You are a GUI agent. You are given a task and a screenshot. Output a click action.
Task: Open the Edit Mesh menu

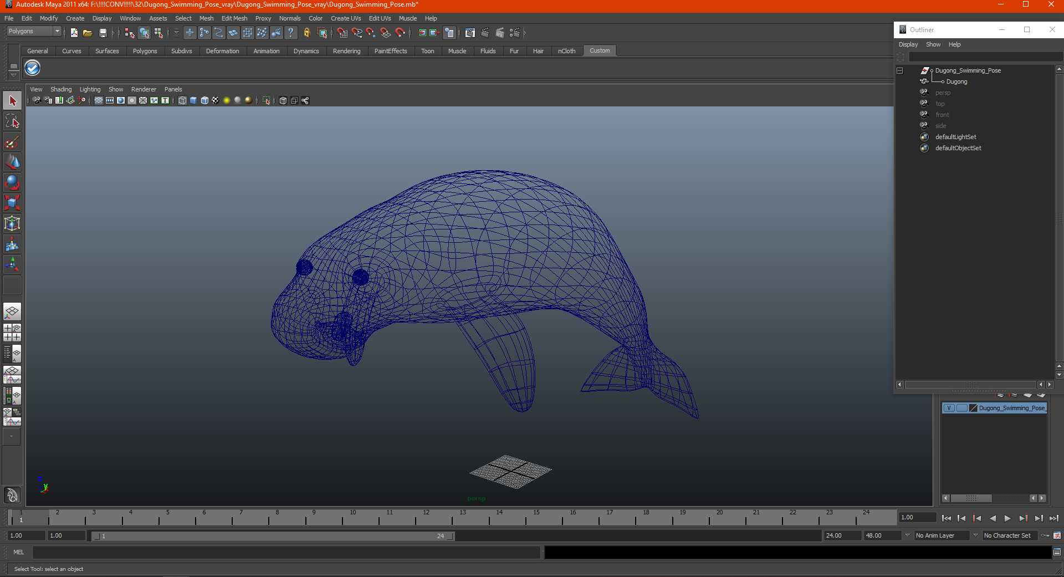[x=234, y=18]
